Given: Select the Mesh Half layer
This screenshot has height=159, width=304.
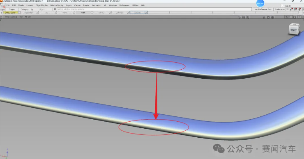Looking at the screenshot, I should click(x=28, y=13).
